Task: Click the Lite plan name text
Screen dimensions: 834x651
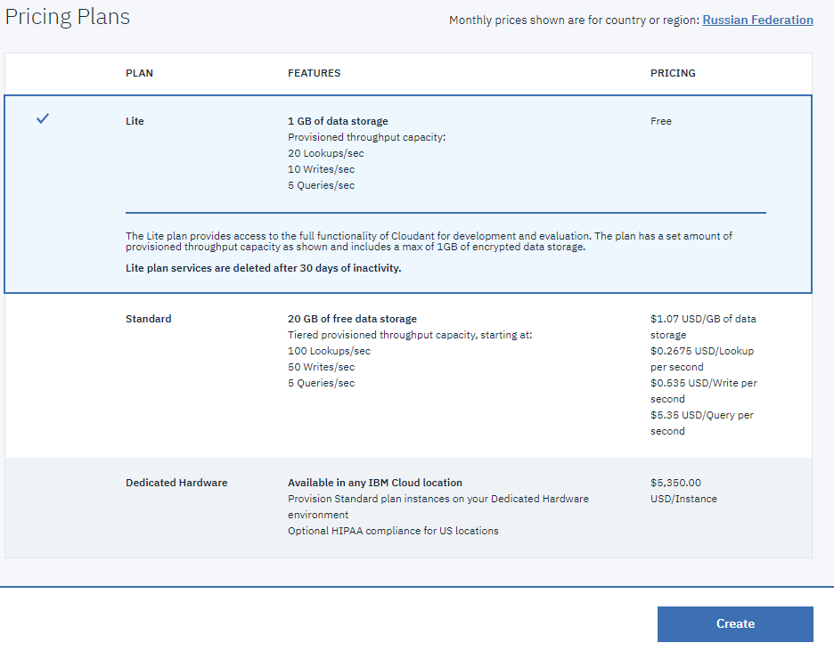Action: pos(135,120)
